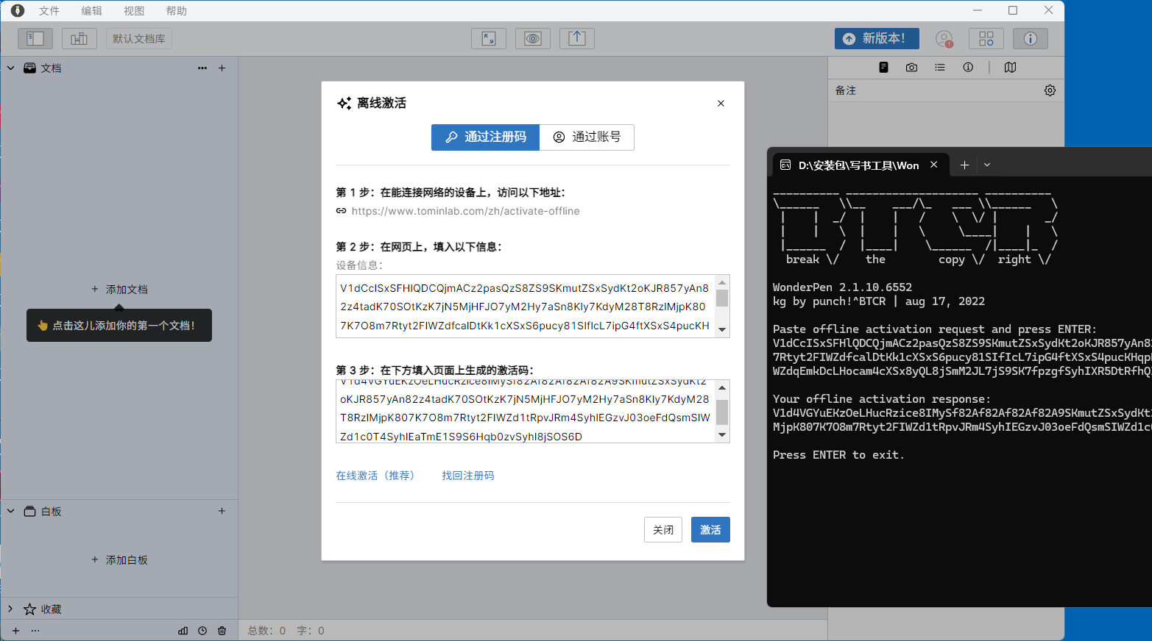Select the notes page icon in right panel
Image resolution: width=1152 pixels, height=641 pixels.
(x=883, y=67)
